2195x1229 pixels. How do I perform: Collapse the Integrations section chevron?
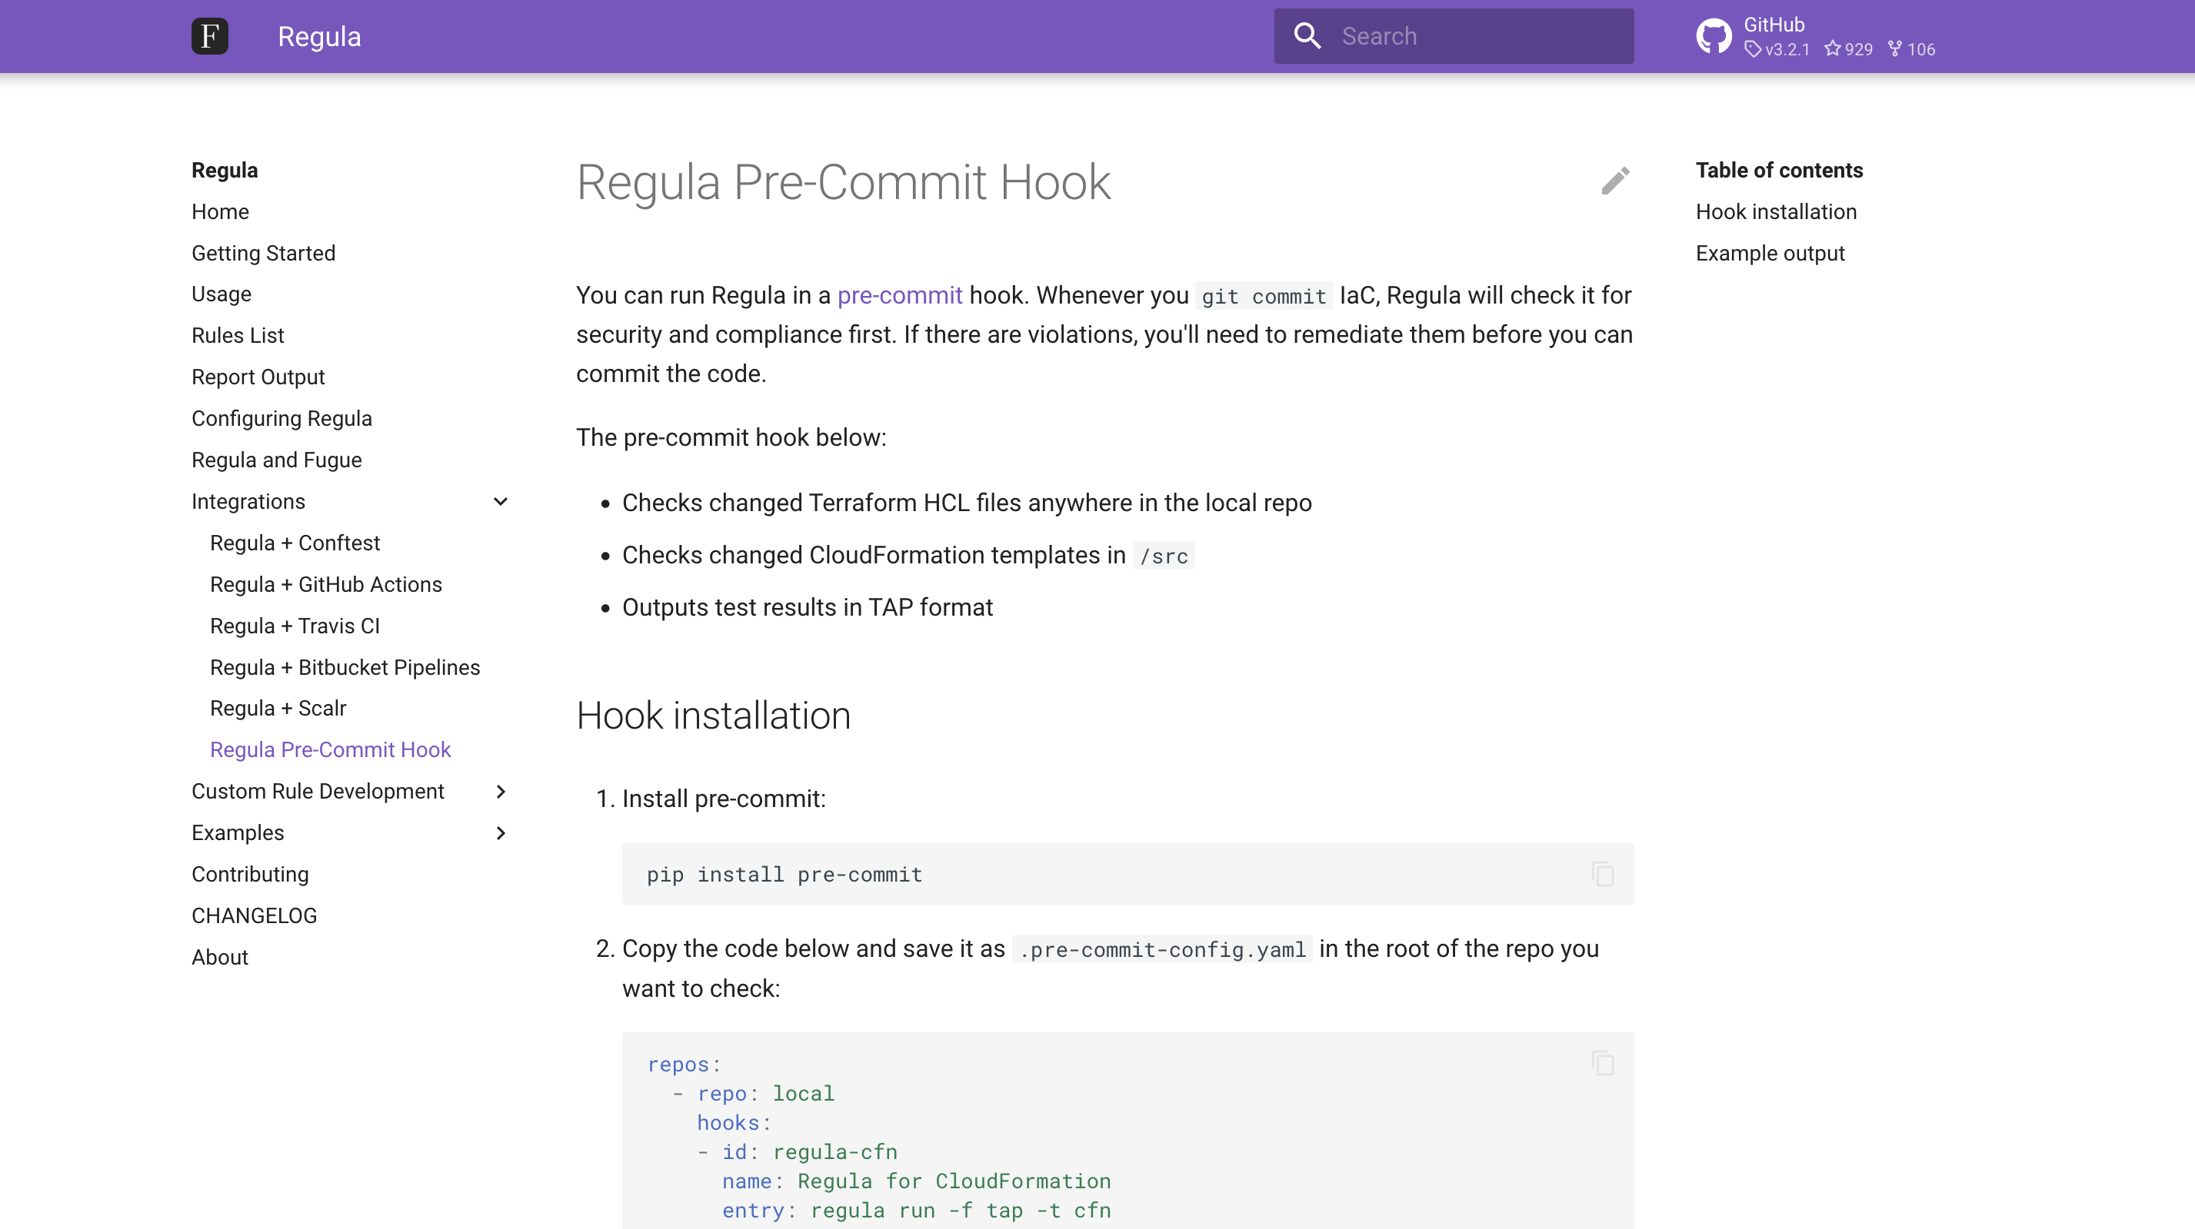click(x=501, y=502)
